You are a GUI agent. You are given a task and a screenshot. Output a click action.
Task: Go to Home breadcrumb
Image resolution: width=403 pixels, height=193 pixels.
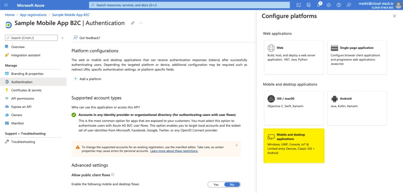pyautogui.click(x=10, y=15)
